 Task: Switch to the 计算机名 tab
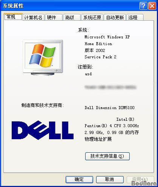34,17
